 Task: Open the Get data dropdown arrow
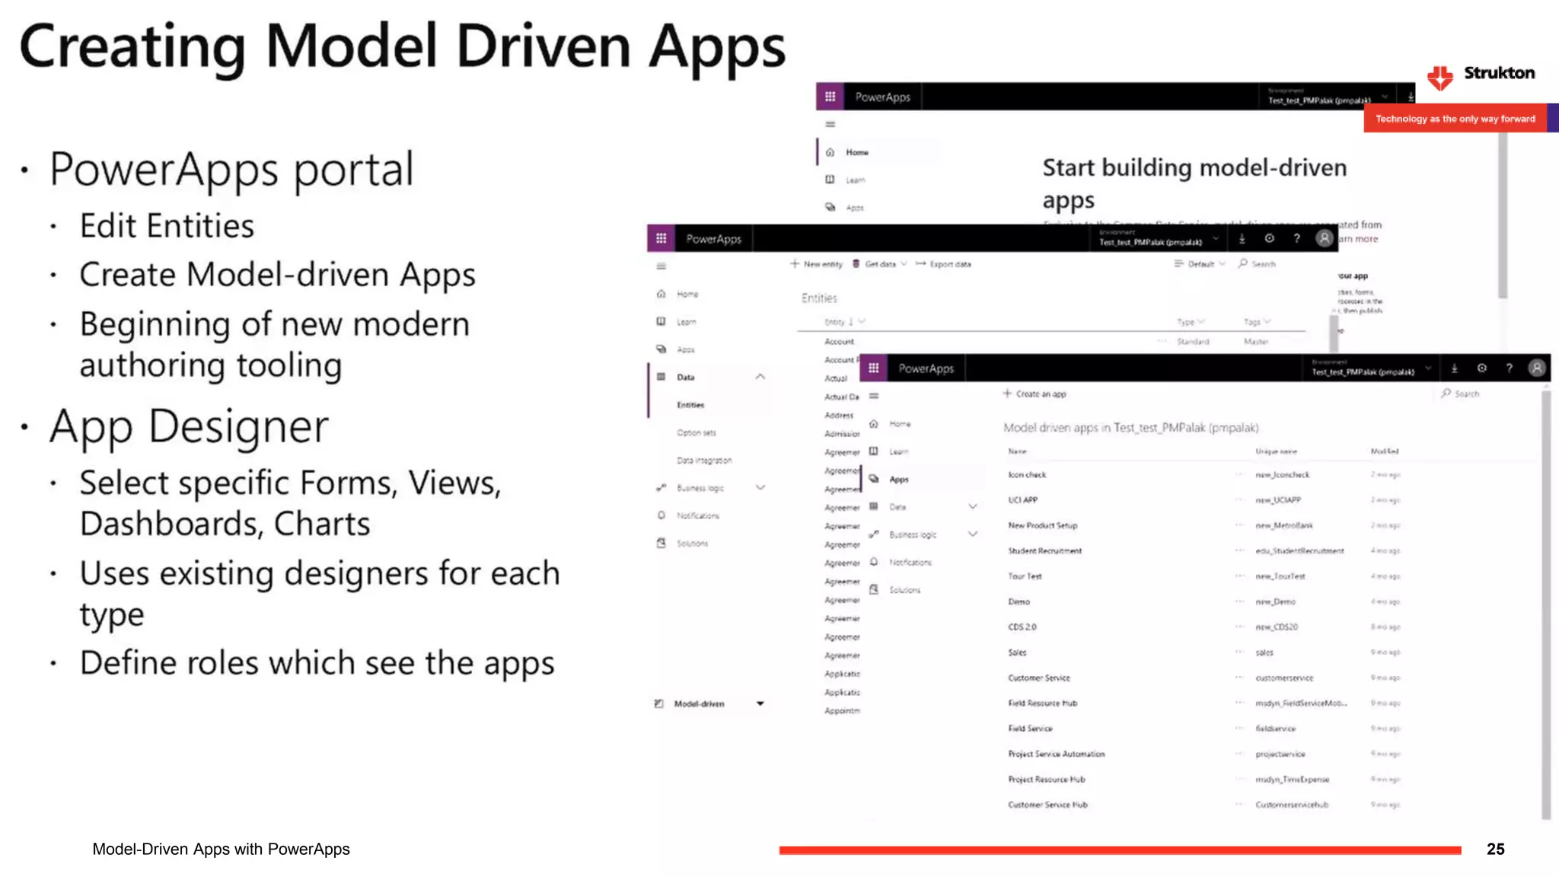pyautogui.click(x=904, y=264)
